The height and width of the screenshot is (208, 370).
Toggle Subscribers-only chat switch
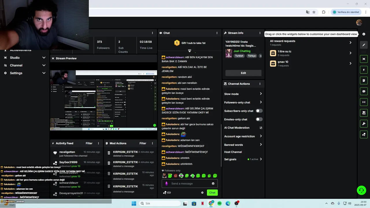click(x=259, y=111)
